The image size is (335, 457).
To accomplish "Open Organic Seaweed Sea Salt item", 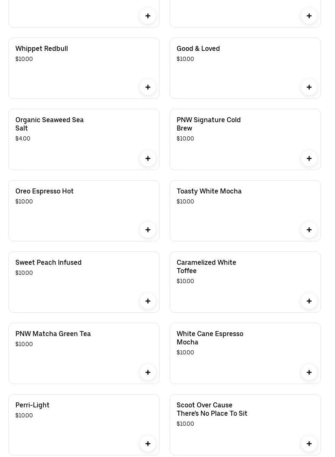I will 50,124.
